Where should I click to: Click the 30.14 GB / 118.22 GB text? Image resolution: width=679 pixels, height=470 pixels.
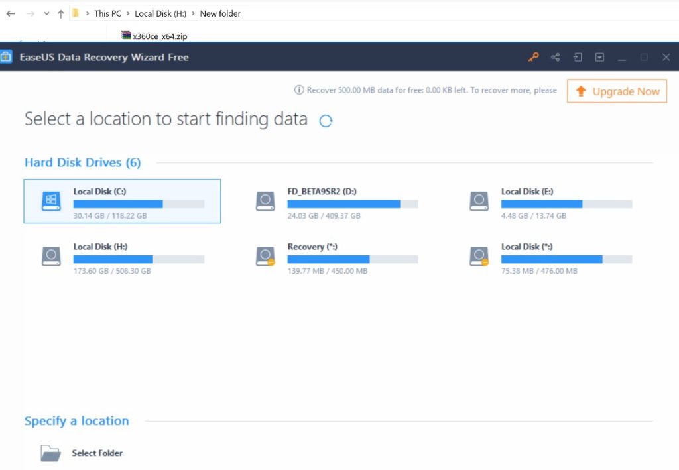pyautogui.click(x=110, y=216)
